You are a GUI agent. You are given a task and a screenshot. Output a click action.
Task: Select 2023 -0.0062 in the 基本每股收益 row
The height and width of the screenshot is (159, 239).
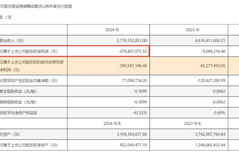(218, 91)
